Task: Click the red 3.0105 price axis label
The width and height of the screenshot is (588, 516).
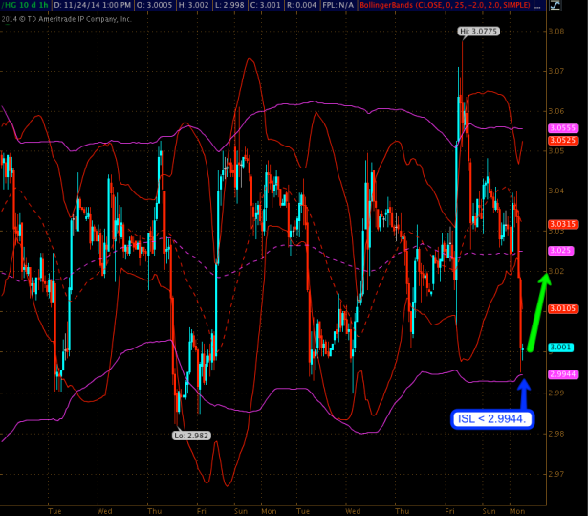Action: (x=560, y=308)
